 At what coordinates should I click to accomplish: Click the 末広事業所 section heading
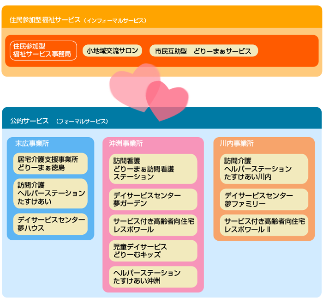point(32,143)
